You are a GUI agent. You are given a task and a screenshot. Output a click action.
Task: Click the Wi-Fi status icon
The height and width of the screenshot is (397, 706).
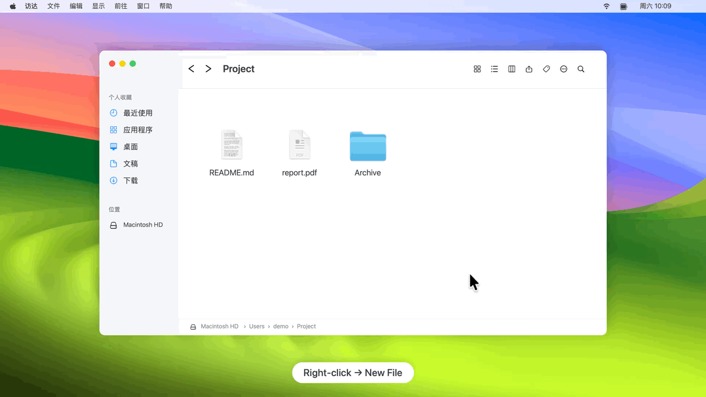[607, 6]
